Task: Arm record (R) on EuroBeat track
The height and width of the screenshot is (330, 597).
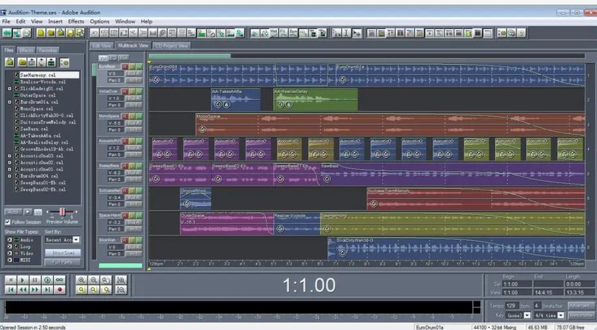Action: coord(125,67)
